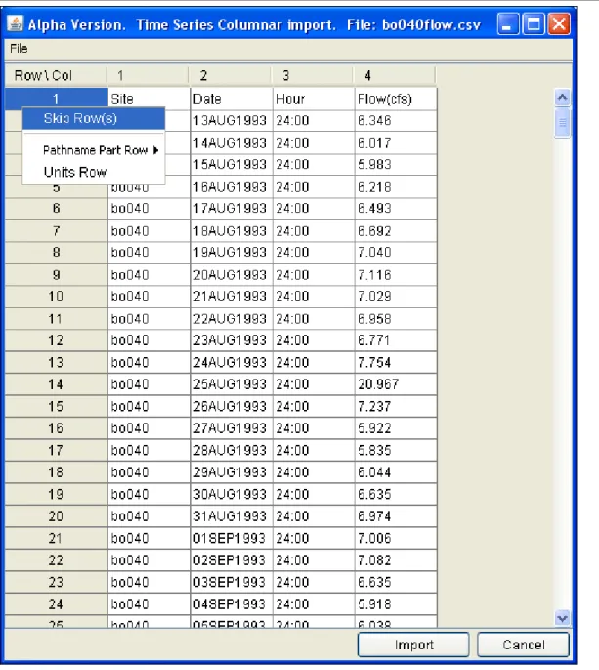599x670 pixels.
Task: Click the 14AUG1993 date cell
Action: click(232, 143)
